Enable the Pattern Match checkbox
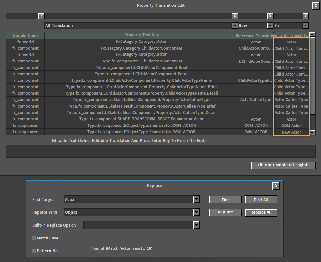 click(34, 251)
